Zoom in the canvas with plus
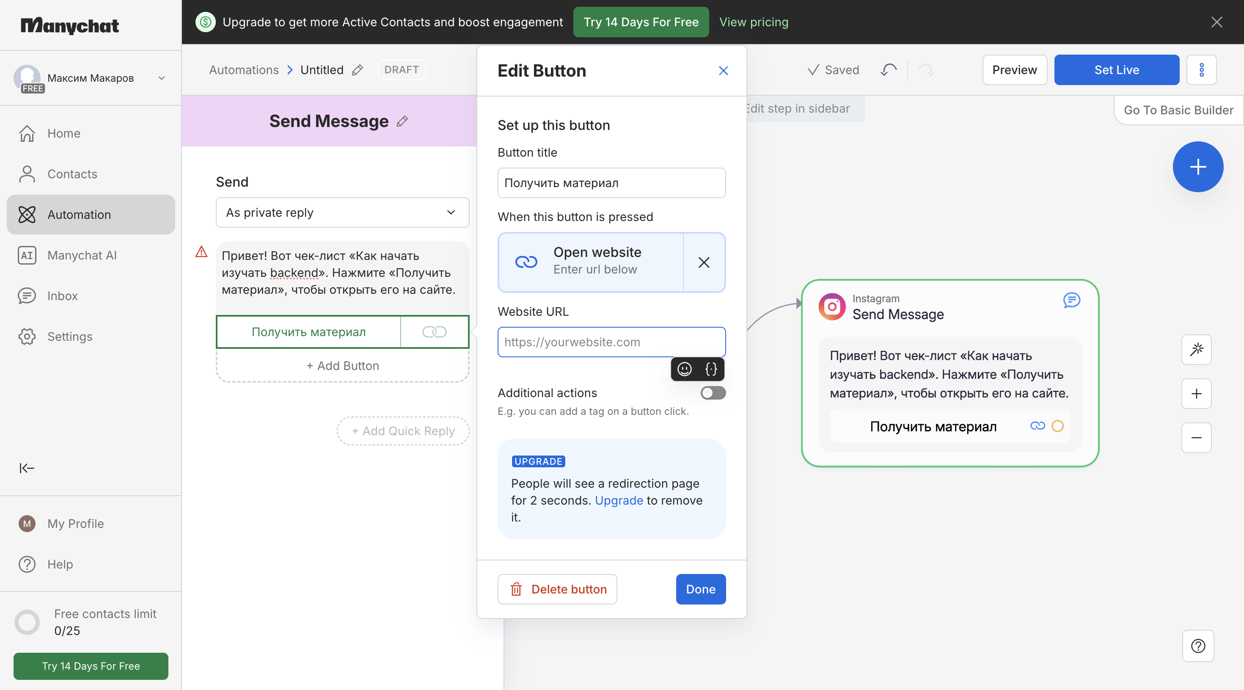The width and height of the screenshot is (1244, 690). pyautogui.click(x=1196, y=393)
